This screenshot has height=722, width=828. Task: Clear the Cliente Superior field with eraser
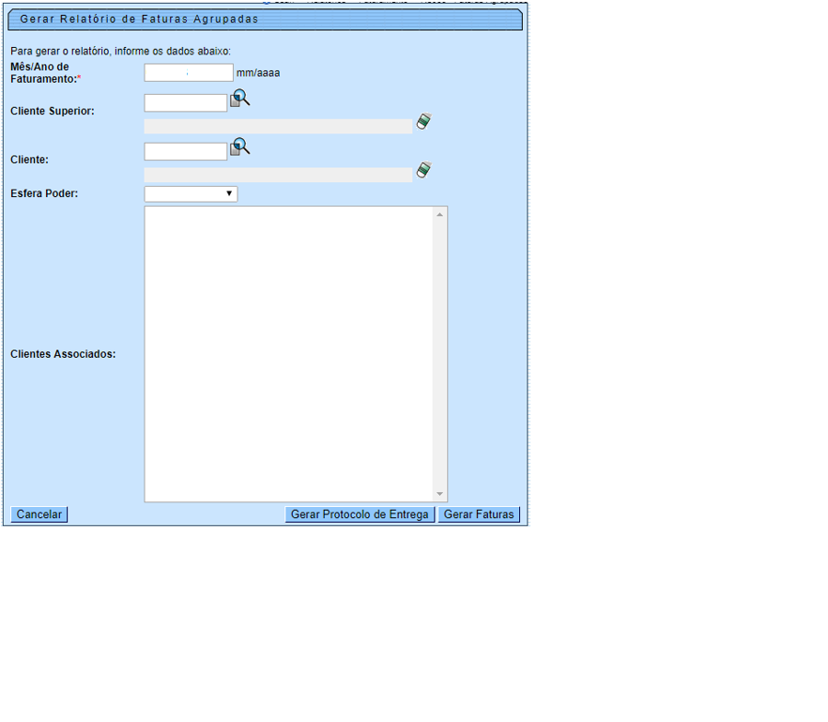423,121
